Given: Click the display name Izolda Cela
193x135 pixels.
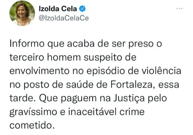Looking at the screenshot, I should [58, 9].
